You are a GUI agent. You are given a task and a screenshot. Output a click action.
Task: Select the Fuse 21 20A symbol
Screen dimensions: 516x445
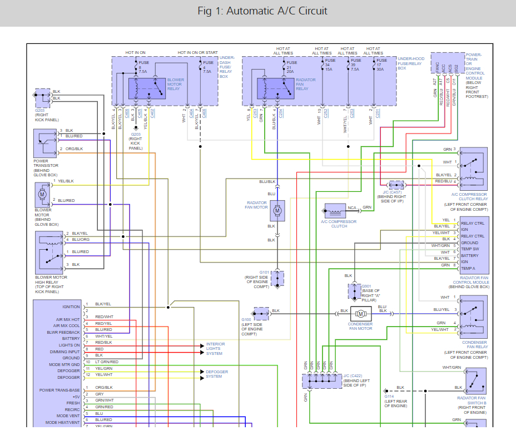284,67
